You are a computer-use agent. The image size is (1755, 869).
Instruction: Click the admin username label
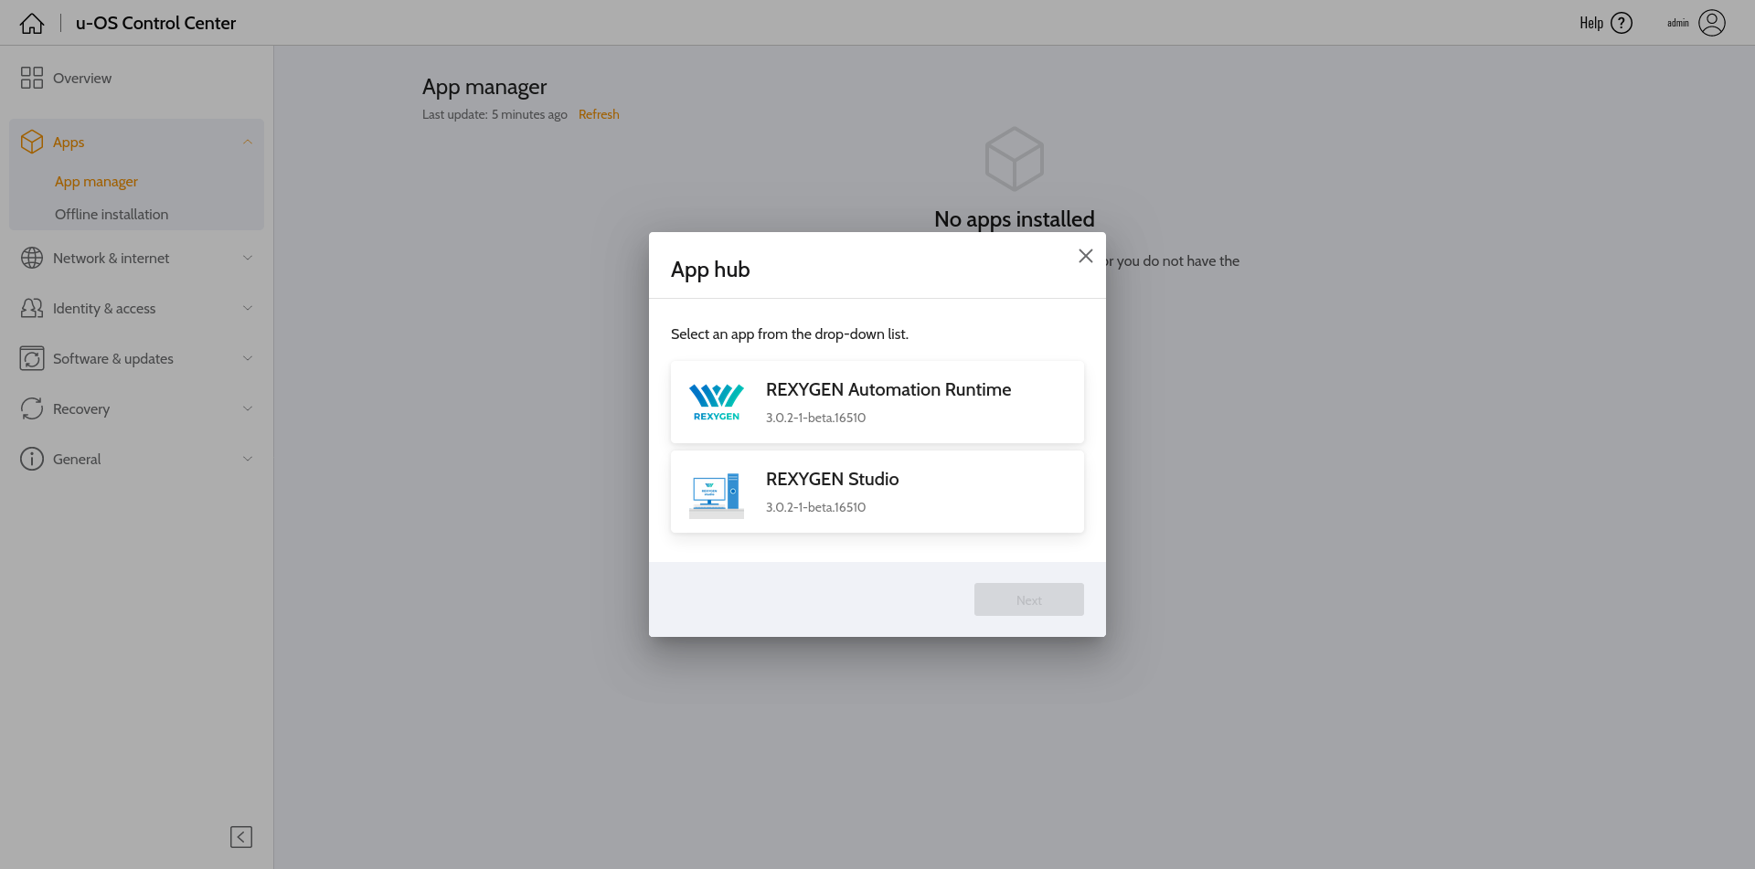click(1678, 23)
